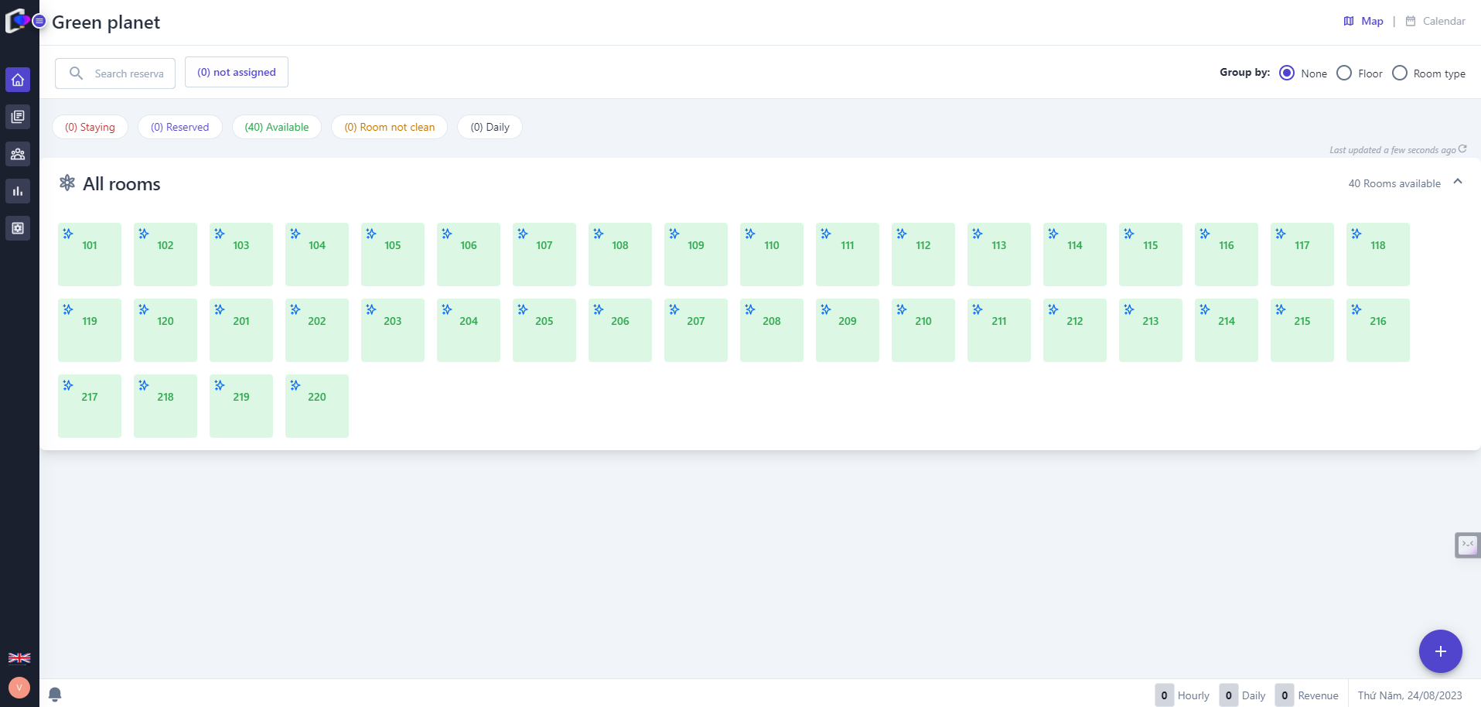1481x707 pixels.
Task: Open the bar chart reports icon
Action: coord(18,191)
